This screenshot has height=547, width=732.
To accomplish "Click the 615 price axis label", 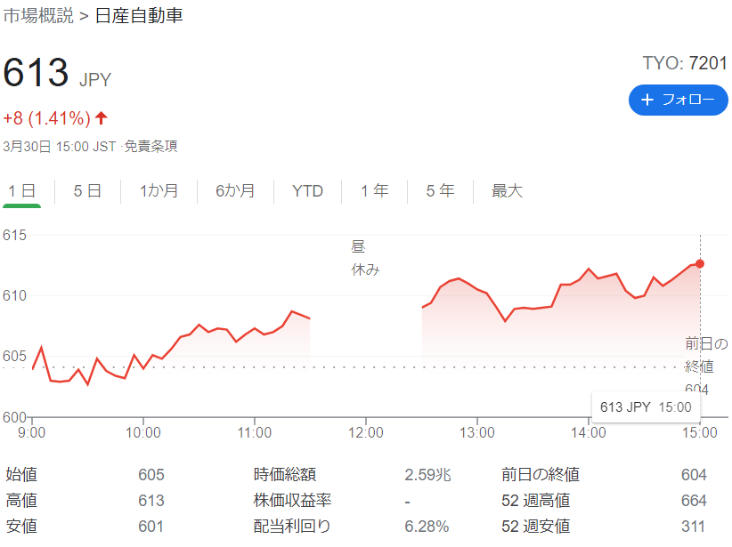I will coord(14,235).
